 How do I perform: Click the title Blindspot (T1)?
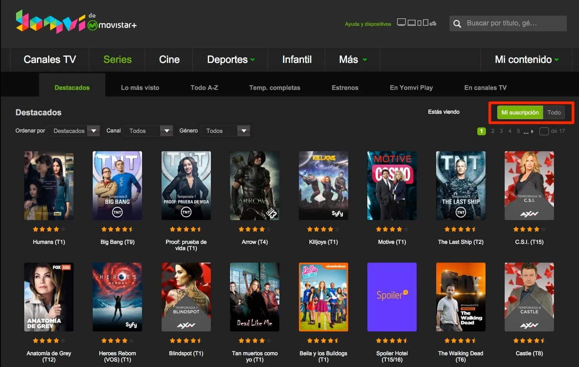coord(186,353)
